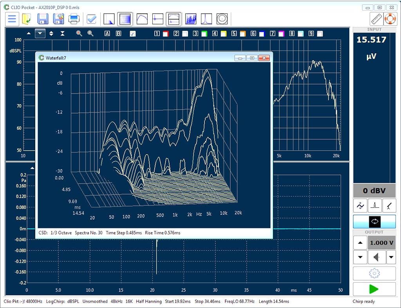The width and height of the screenshot is (401, 308).
Task: Click the yellow overlay 4 color swatch
Action: (223, 34)
